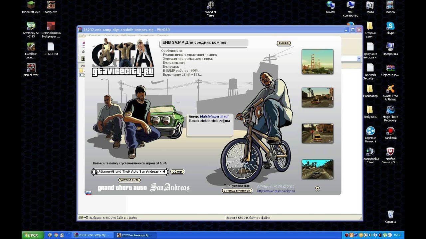Click the автоматическая install type button

point(237,191)
